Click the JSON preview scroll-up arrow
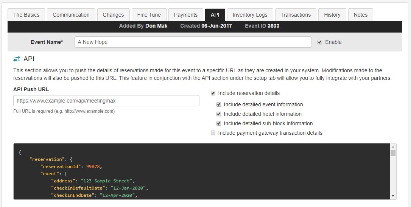This screenshot has height=207, width=411. tap(393, 146)
